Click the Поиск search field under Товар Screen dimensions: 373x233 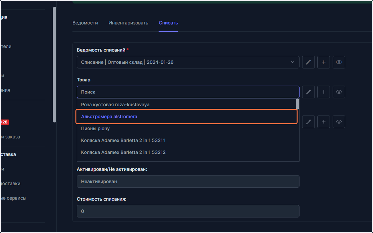pyautogui.click(x=188, y=92)
